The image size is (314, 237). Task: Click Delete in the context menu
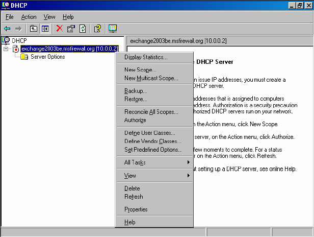154,188
